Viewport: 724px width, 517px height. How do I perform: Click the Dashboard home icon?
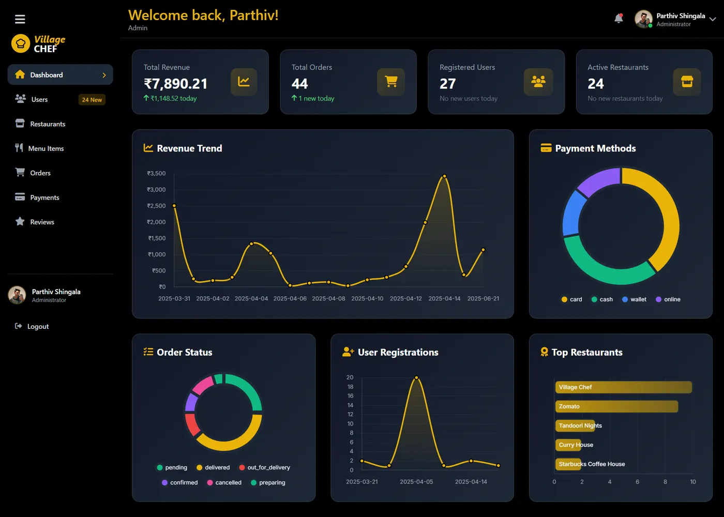(x=20, y=74)
